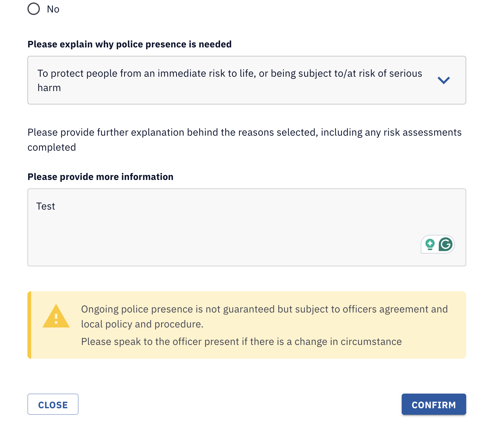
Task: Click the CLOSE button
Action: (x=53, y=404)
